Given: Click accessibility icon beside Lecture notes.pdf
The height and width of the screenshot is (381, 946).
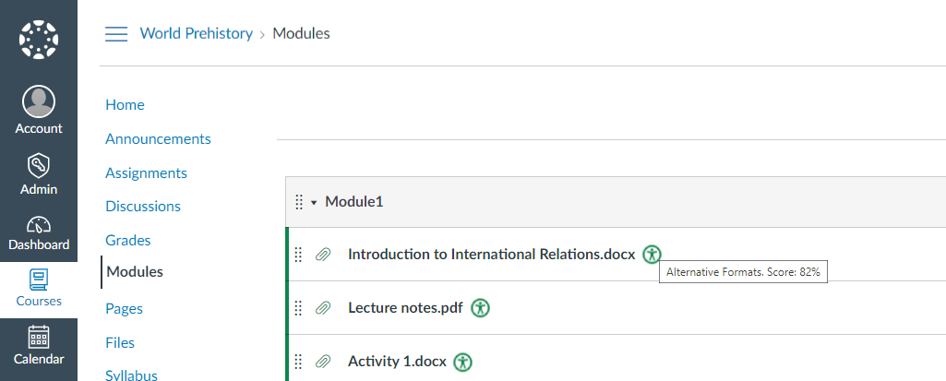Looking at the screenshot, I should 480,308.
